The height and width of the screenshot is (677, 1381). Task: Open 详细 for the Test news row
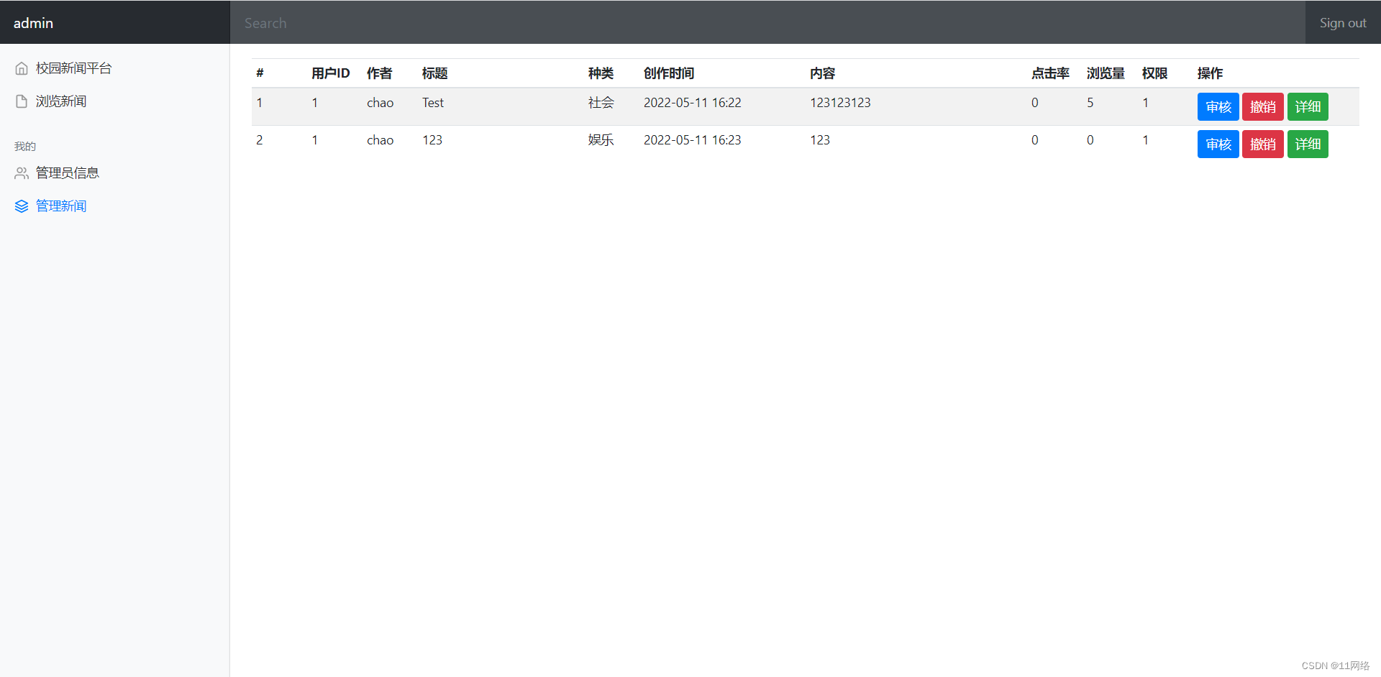(x=1308, y=107)
